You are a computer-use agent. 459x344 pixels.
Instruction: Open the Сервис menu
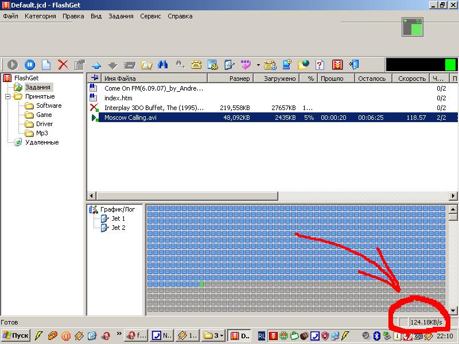coord(150,16)
